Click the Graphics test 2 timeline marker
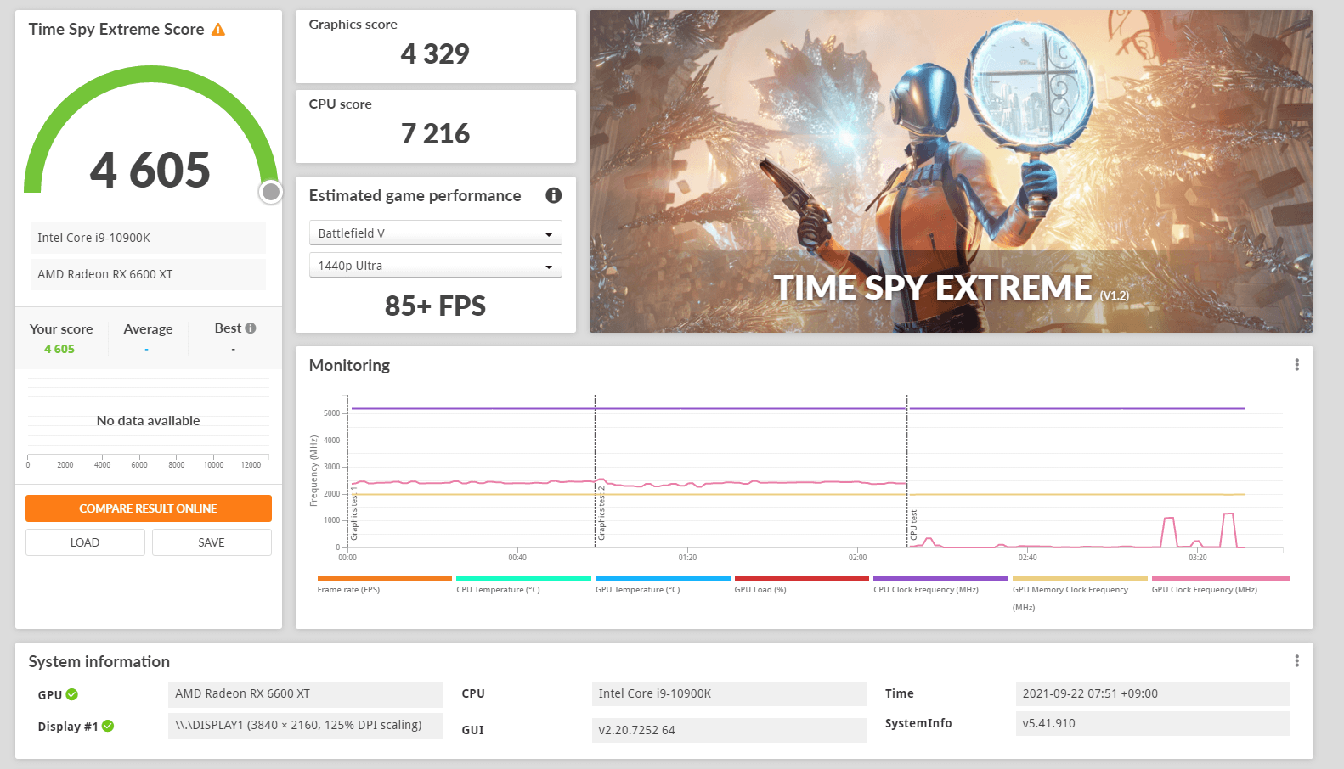 (x=601, y=514)
